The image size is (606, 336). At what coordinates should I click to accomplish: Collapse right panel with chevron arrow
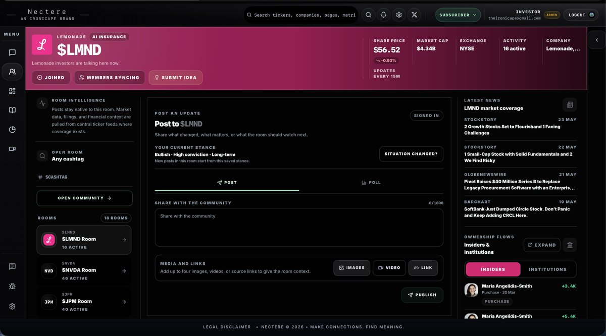point(597,40)
